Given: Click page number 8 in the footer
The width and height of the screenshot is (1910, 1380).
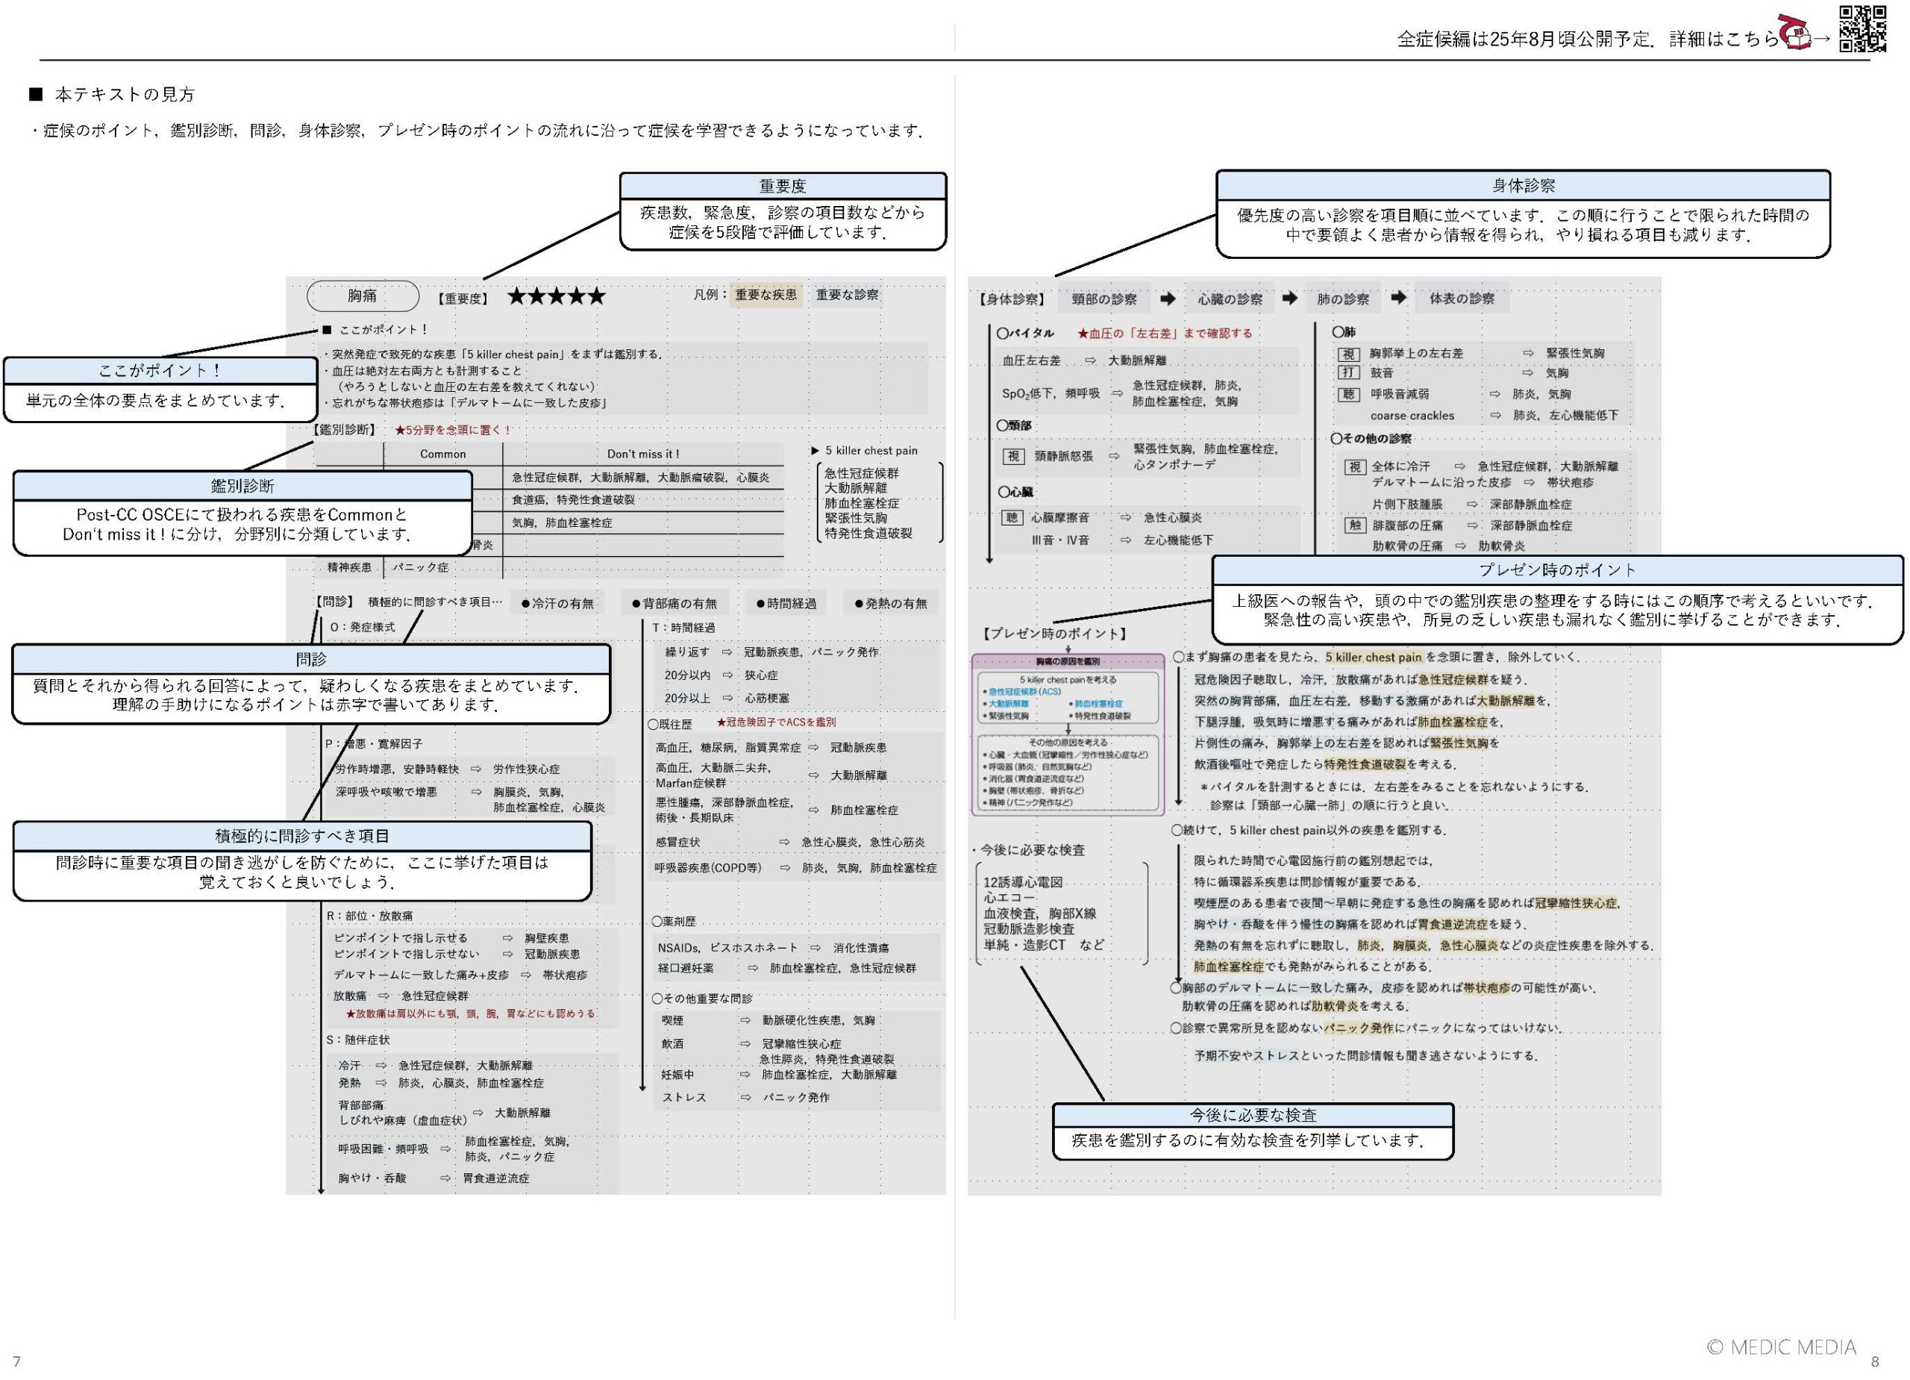Looking at the screenshot, I should (1875, 1361).
